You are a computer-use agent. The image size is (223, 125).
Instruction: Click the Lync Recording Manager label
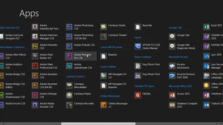pos(217,66)
